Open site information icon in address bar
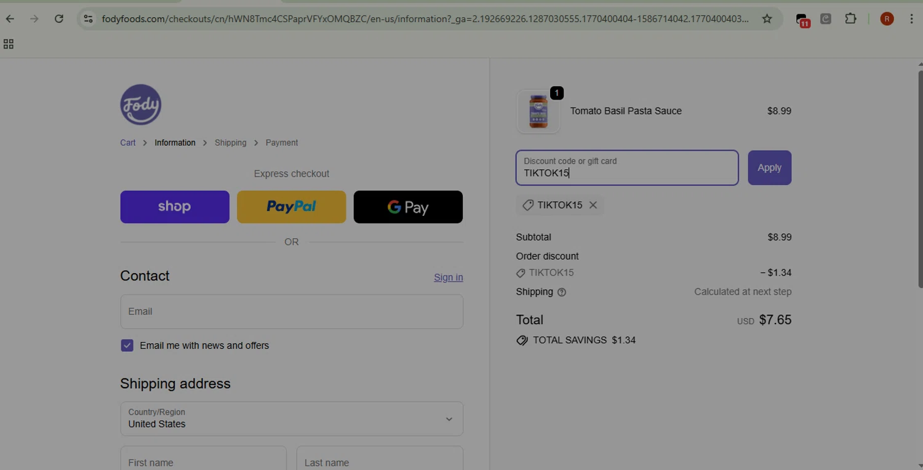The height and width of the screenshot is (470, 923). point(89,19)
